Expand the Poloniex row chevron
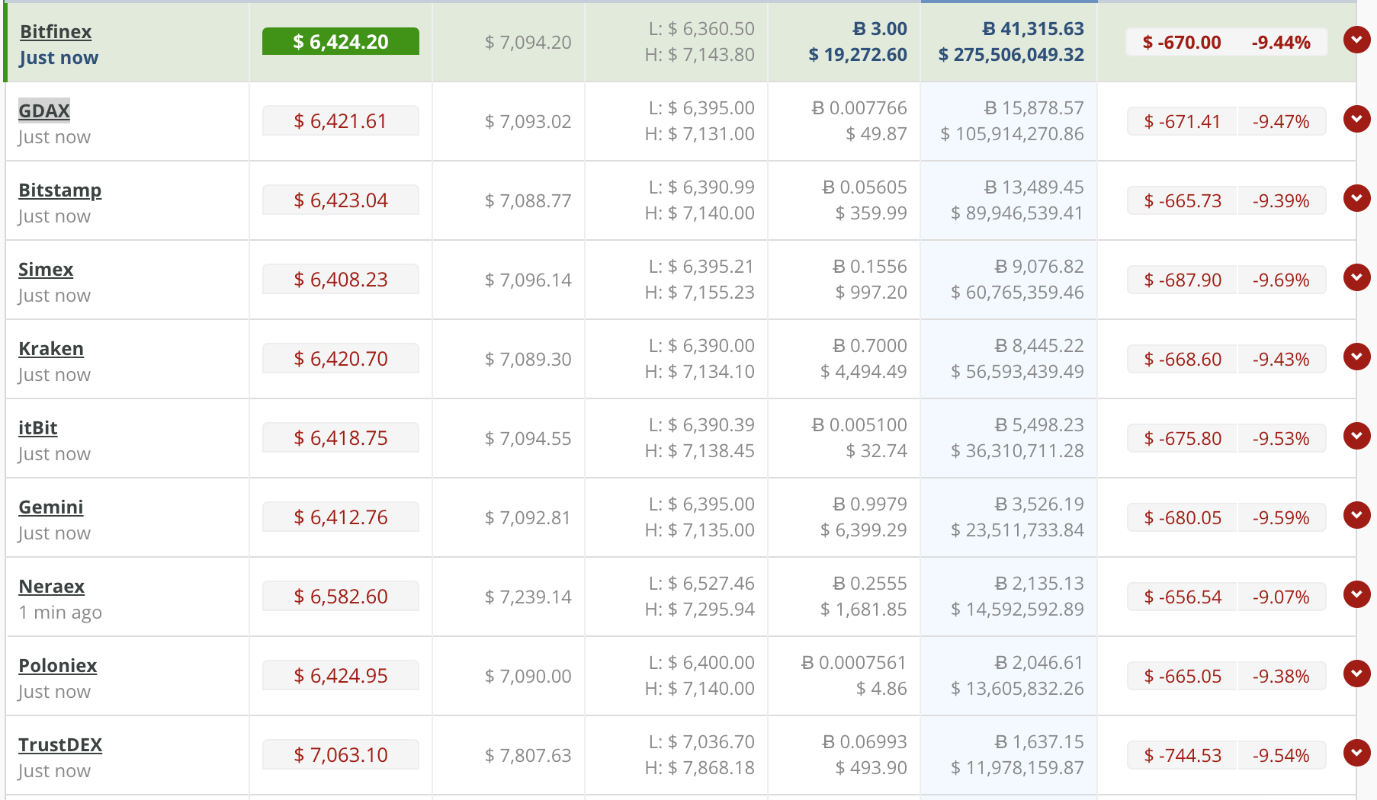 1356,674
